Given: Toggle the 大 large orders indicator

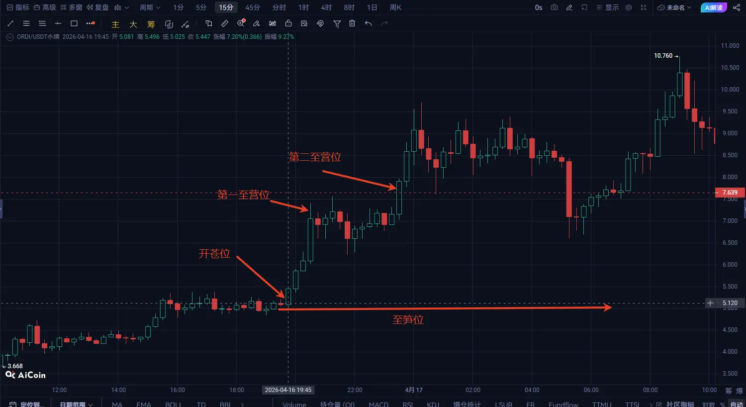Looking at the screenshot, I should click(x=133, y=24).
